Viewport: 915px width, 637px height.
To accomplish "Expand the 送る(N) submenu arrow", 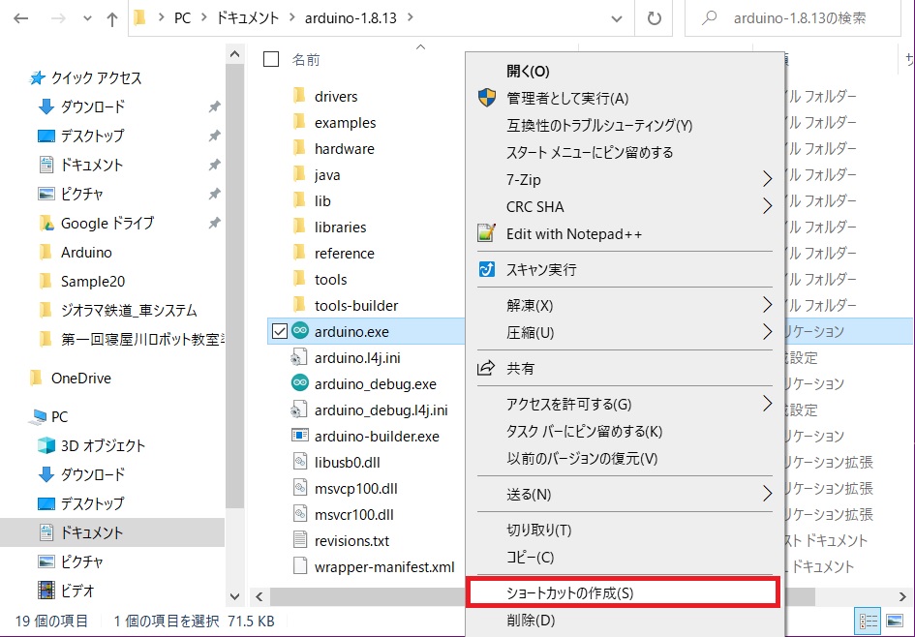I will pyautogui.click(x=768, y=494).
